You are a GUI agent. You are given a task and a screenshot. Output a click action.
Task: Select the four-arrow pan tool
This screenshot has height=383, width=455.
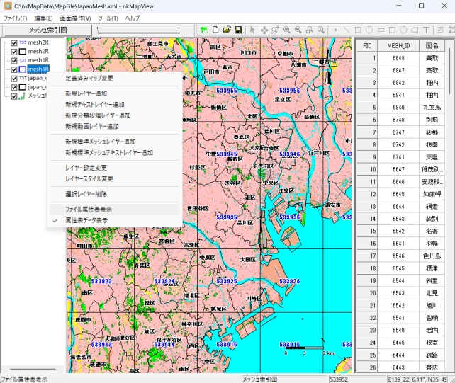(264, 30)
